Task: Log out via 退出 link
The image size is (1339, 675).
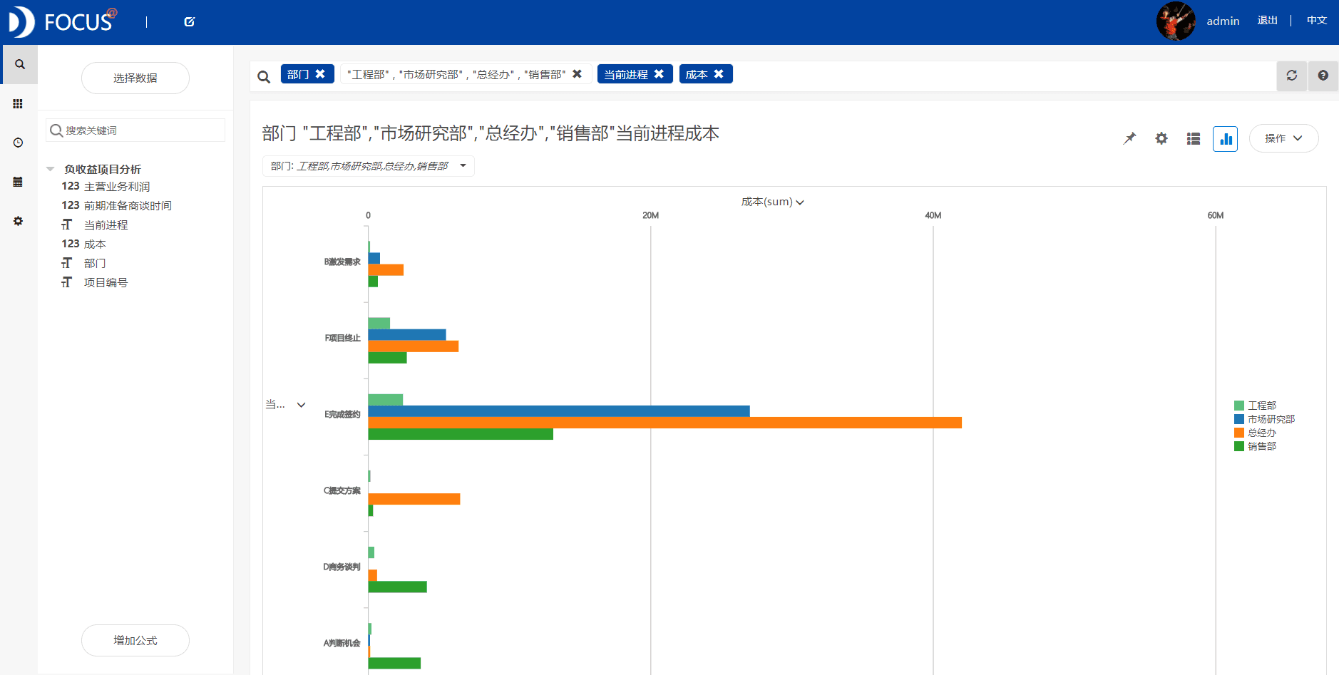Action: (1267, 21)
